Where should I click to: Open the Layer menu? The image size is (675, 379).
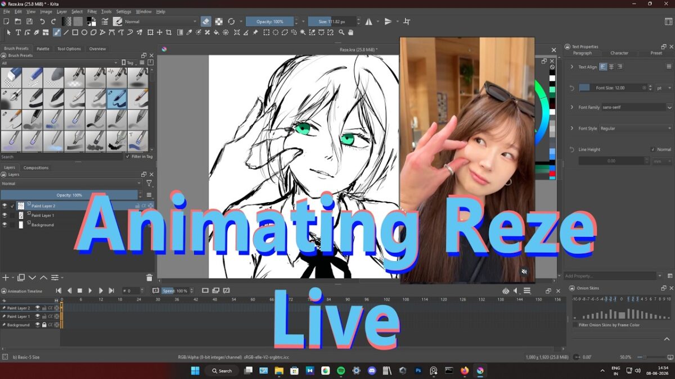point(61,11)
